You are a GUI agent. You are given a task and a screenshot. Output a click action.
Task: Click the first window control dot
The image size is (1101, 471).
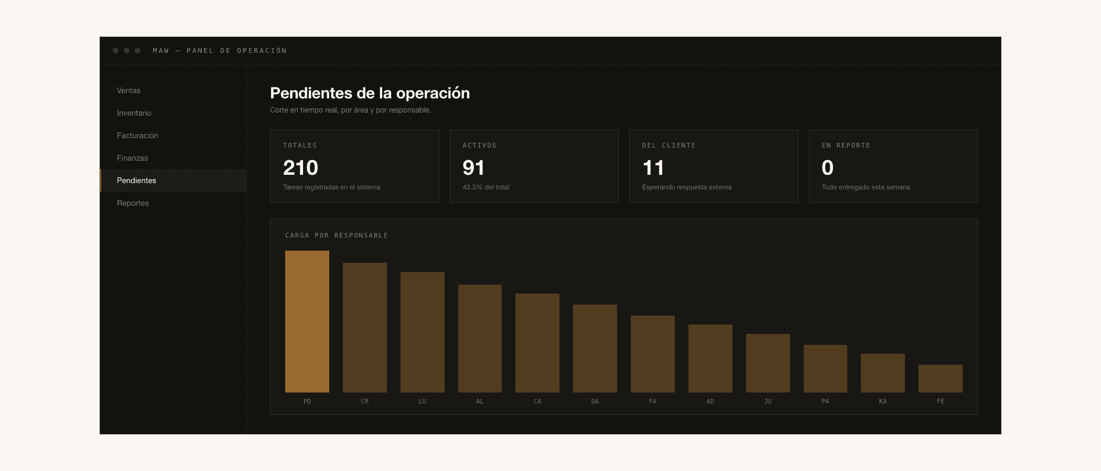[x=115, y=51]
